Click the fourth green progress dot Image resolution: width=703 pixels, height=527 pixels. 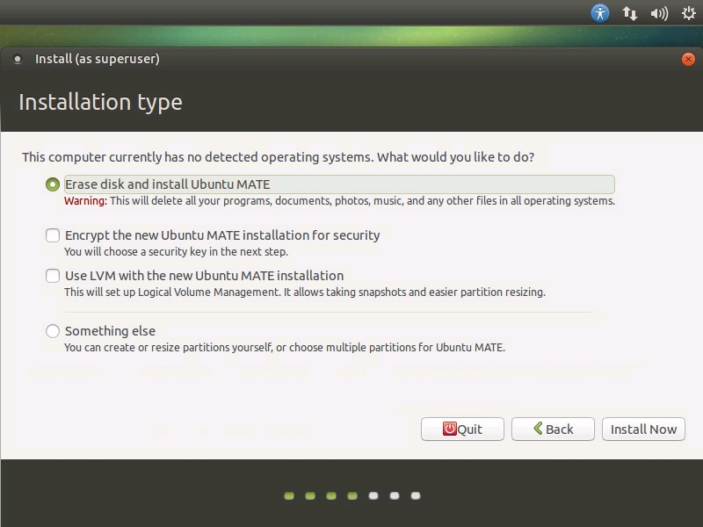click(352, 495)
